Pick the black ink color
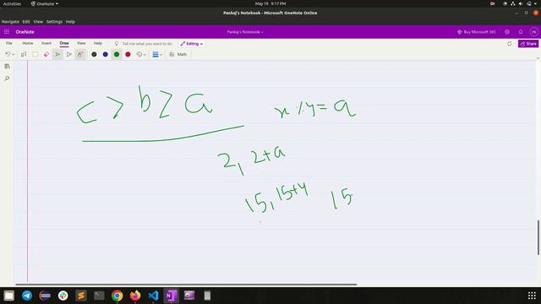 (94, 54)
